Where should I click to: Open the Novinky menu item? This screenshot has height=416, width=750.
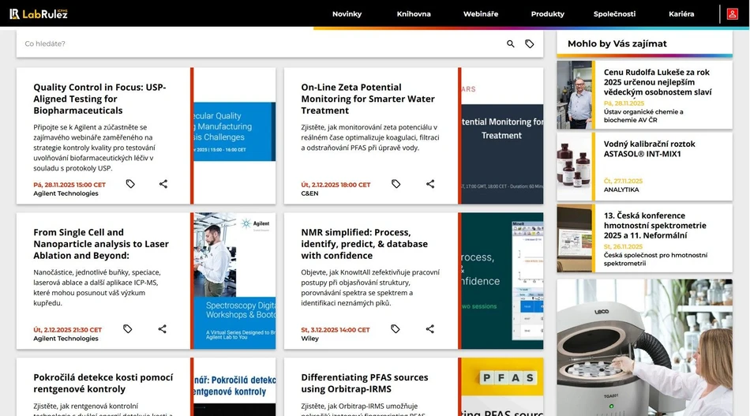(x=347, y=14)
